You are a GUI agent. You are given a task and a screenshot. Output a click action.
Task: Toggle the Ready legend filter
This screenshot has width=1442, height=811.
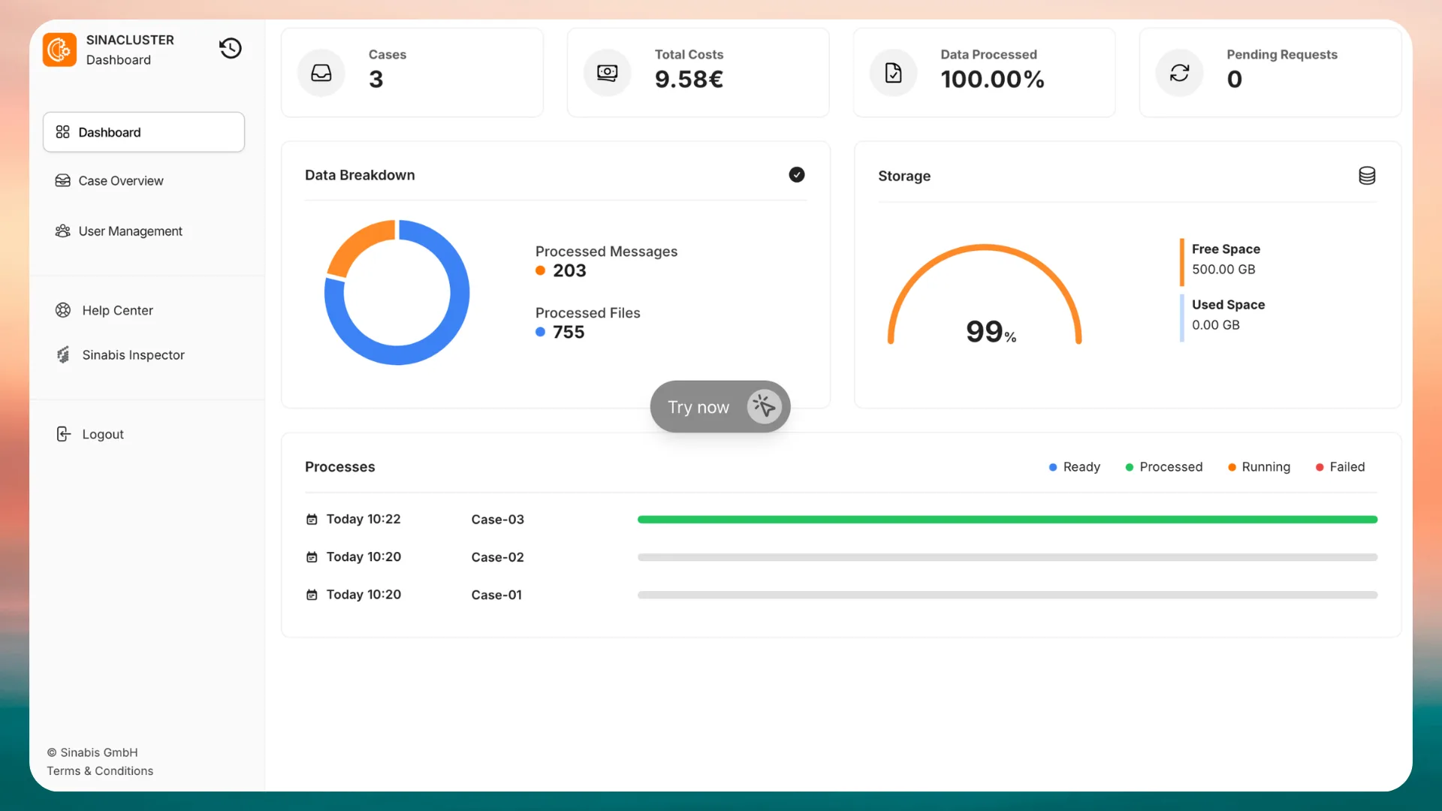pos(1075,467)
